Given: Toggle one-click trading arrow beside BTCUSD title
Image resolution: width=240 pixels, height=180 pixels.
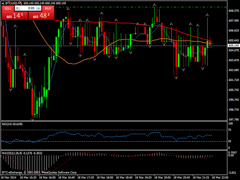Looking at the screenshot, I should (3, 3).
